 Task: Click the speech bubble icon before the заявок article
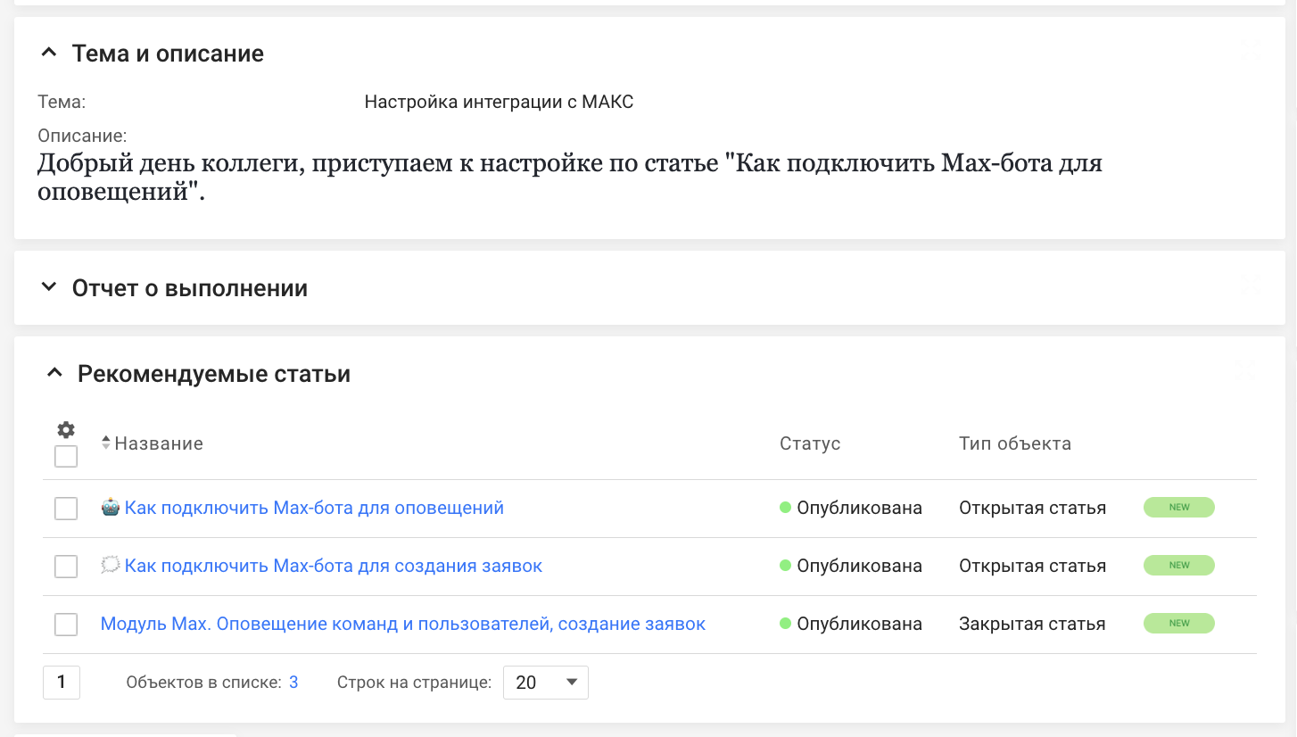111,566
